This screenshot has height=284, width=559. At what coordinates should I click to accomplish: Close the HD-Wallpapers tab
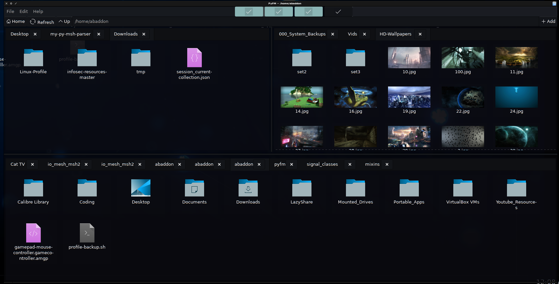(x=420, y=34)
